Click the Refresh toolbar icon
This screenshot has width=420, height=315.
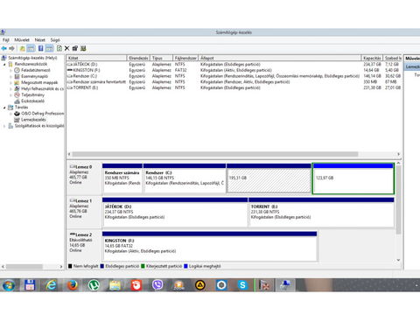[x=59, y=48]
